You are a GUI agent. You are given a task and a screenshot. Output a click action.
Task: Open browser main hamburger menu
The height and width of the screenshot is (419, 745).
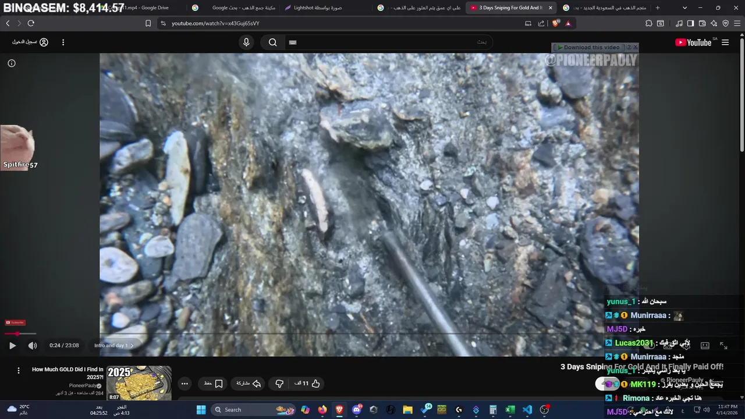pos(737,23)
